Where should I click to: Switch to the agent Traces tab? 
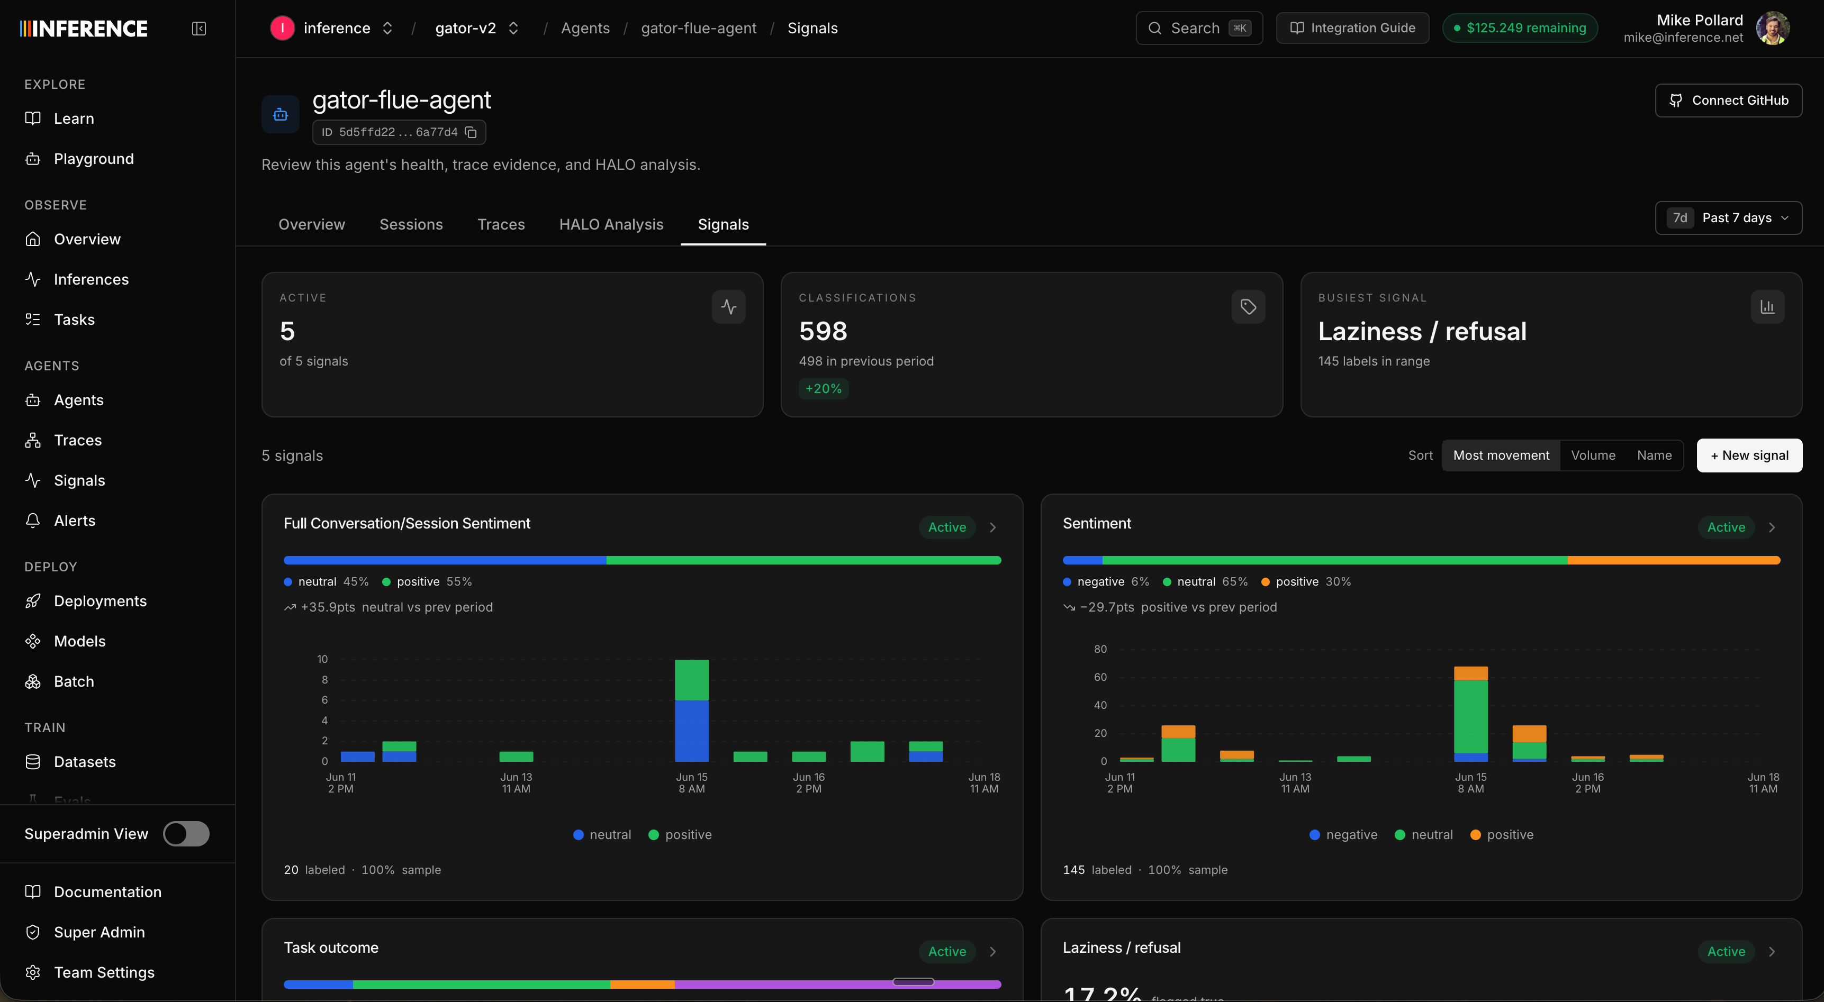[501, 224]
